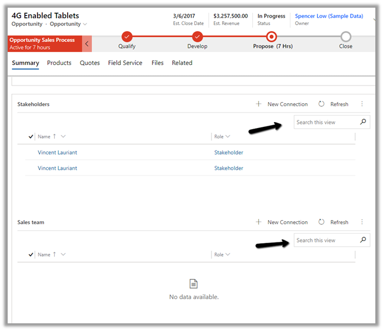Open Role column dropdown in Stakeholders grid
The height and width of the screenshot is (331, 383).
227,137
